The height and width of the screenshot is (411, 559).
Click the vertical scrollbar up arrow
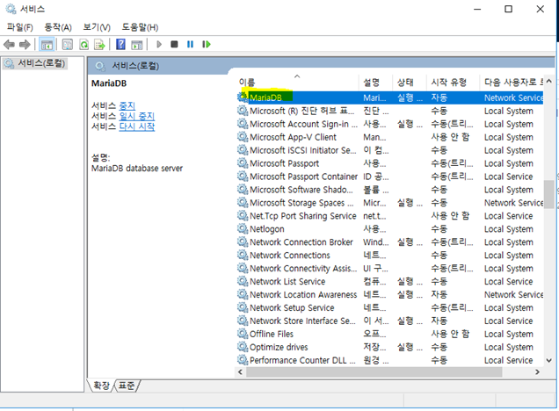tap(549, 81)
